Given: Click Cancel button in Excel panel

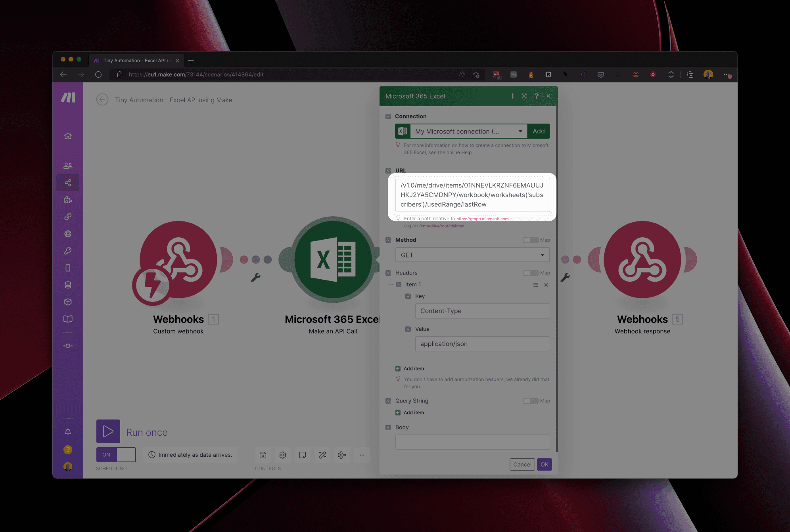Looking at the screenshot, I should point(522,464).
